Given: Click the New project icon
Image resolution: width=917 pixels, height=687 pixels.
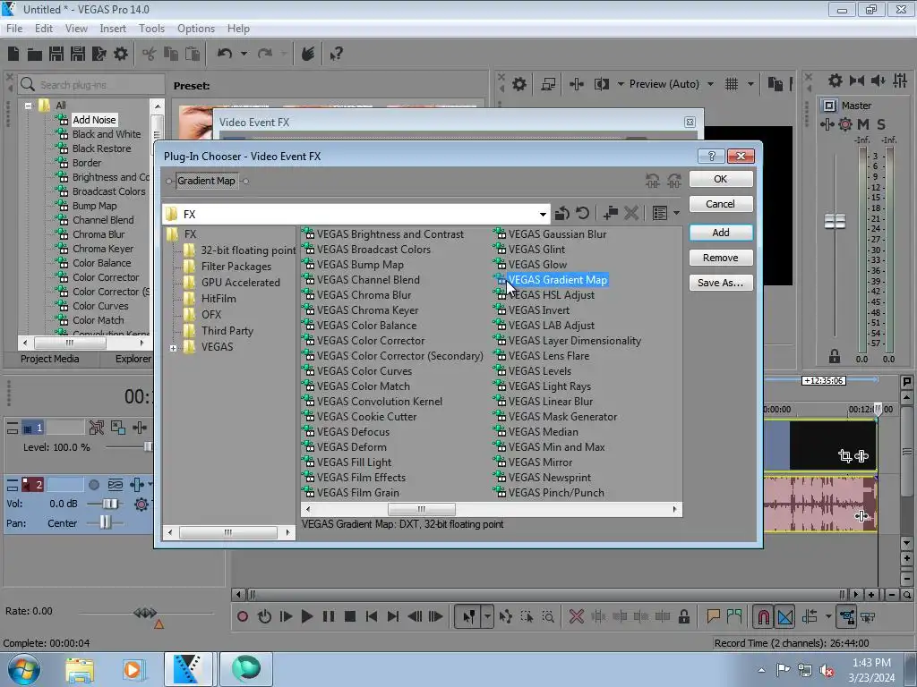Looking at the screenshot, I should [13, 54].
